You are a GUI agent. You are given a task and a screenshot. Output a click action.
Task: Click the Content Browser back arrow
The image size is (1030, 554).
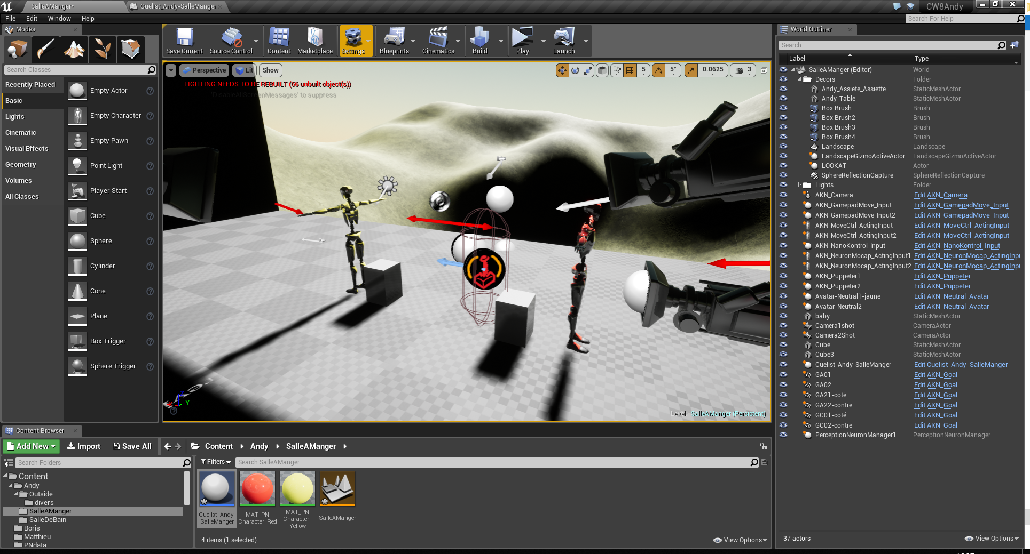pyautogui.click(x=167, y=446)
